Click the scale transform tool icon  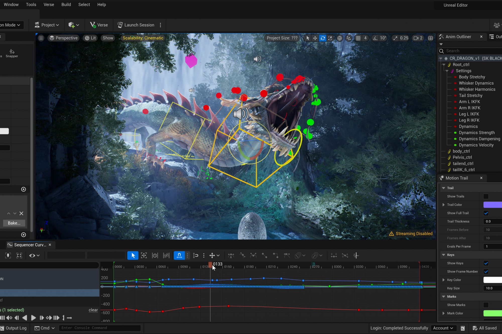[330, 38]
